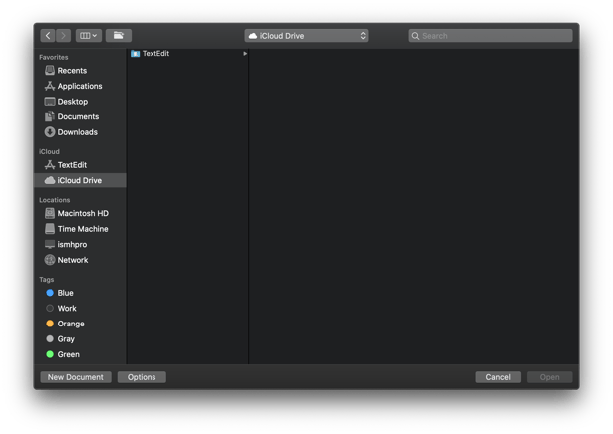Screen dimensions: 613x434
Task: Select iCloud Drive in the sidebar
Action: click(x=80, y=180)
